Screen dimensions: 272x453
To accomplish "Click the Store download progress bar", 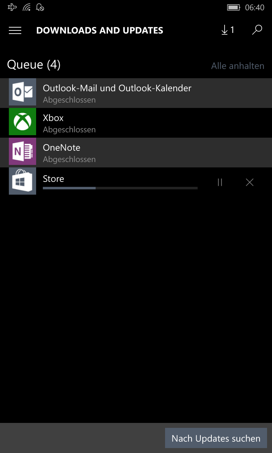I will [x=120, y=188].
